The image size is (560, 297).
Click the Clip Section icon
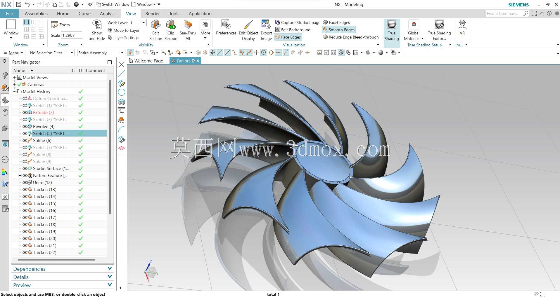tap(171, 25)
